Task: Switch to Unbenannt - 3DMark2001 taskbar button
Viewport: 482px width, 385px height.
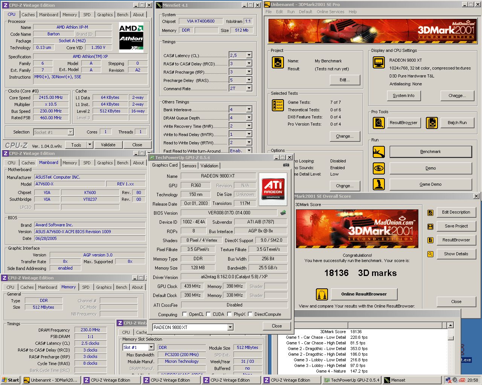Action: tap(51, 380)
